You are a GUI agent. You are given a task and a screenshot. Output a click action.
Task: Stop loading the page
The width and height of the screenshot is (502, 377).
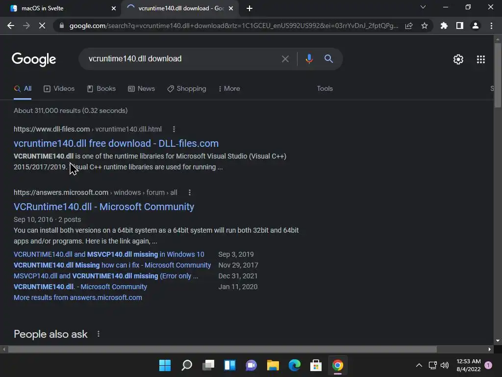pyautogui.click(x=42, y=26)
